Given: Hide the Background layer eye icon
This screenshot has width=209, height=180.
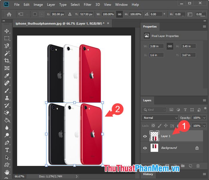Looking at the screenshot, I should coord(145,148).
